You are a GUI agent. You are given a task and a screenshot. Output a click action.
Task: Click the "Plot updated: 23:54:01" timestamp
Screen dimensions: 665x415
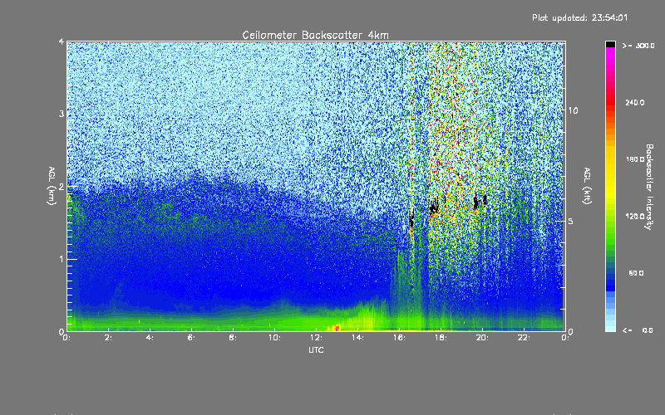click(579, 17)
